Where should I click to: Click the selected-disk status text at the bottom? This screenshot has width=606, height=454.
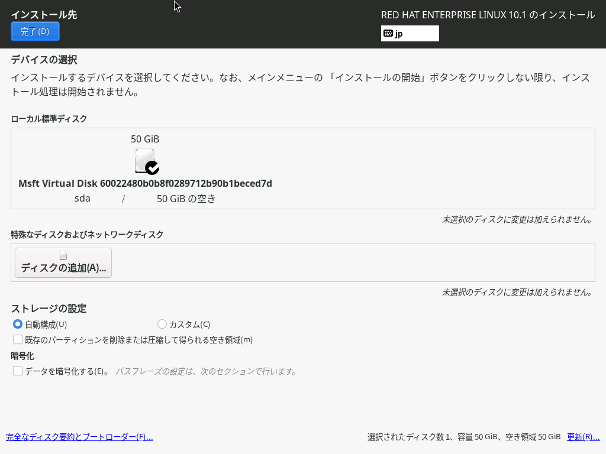pyautogui.click(x=463, y=437)
